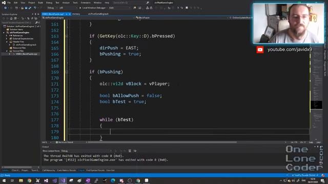Image resolution: width=328 pixels, height=184 pixels.
Task: Open the Task View taskbar icon
Action: tap(12, 180)
